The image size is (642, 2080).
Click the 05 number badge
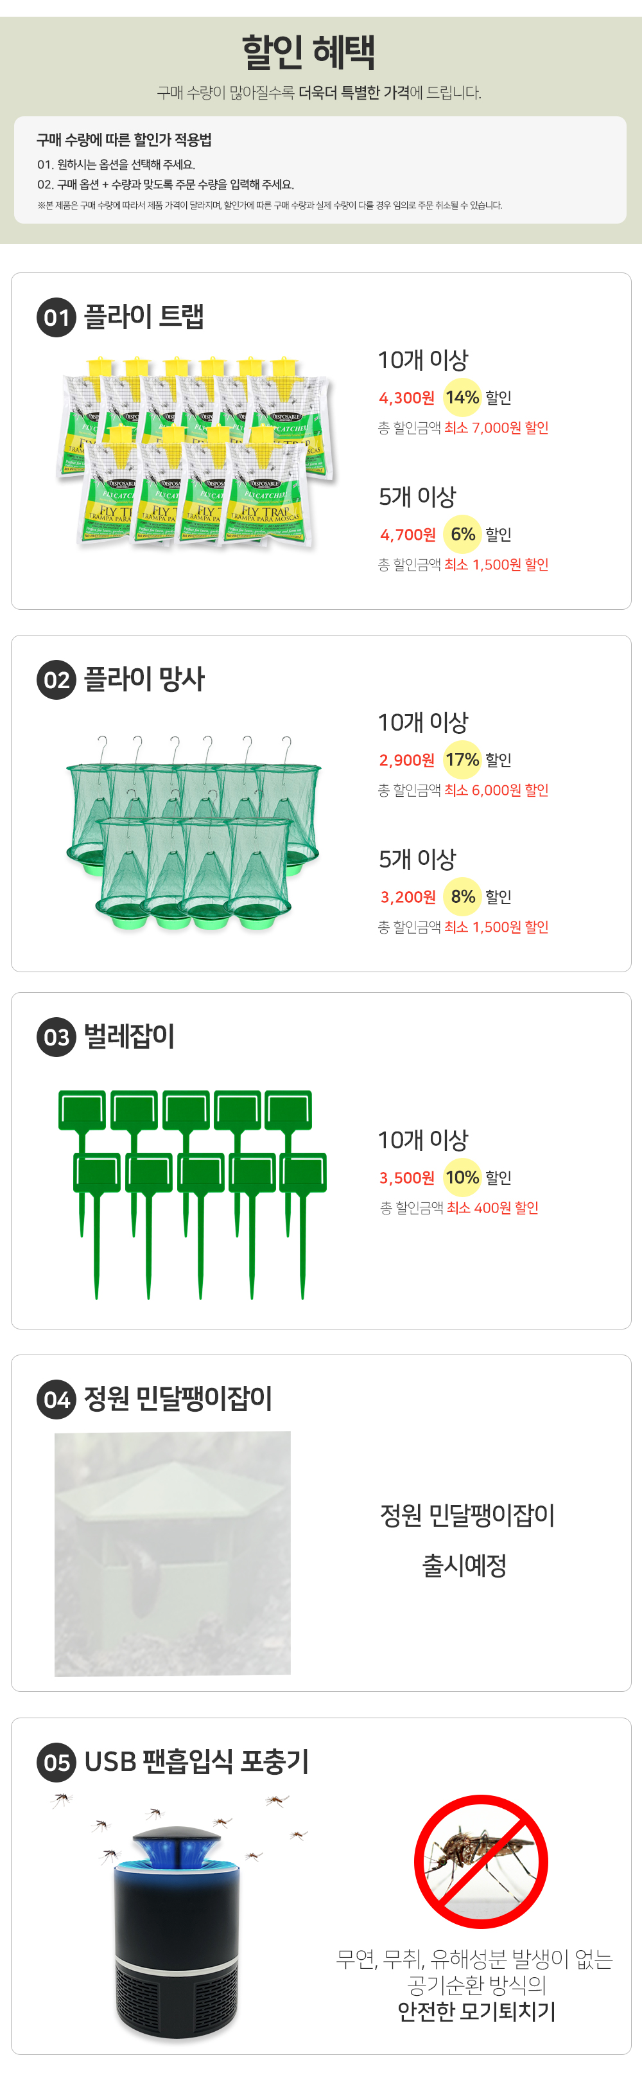pyautogui.click(x=56, y=1762)
